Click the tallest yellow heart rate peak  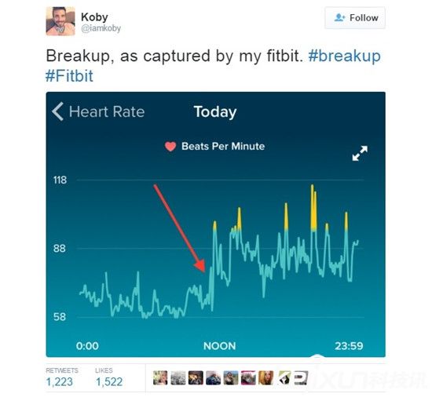coord(313,206)
